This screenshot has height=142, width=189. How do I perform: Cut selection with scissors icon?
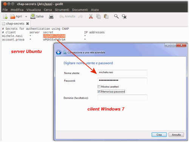pos(91,17)
